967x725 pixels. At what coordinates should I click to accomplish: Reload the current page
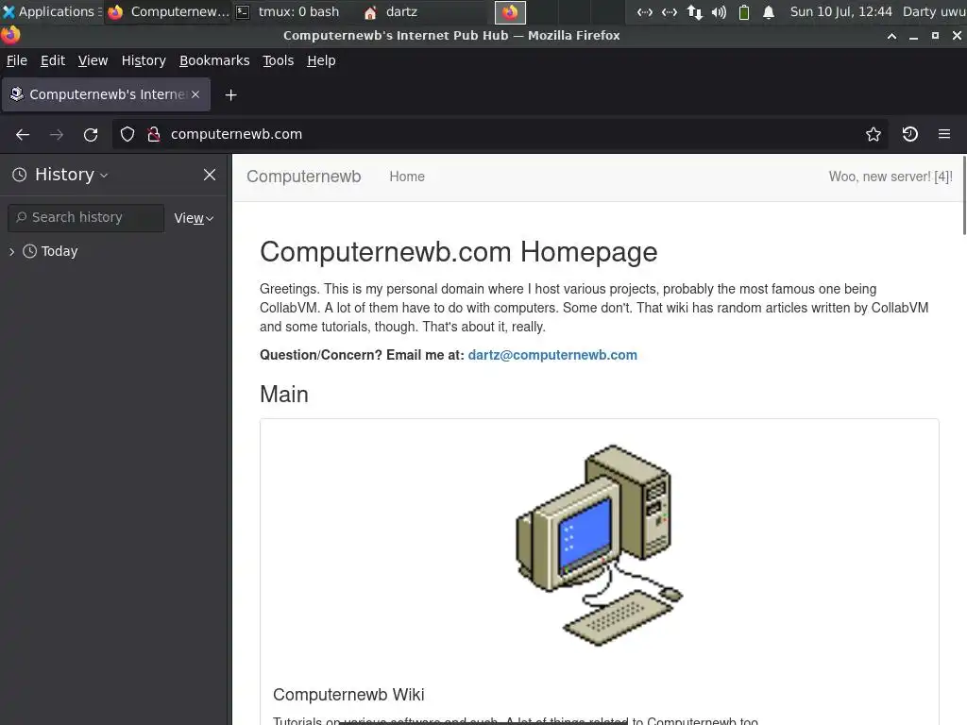(x=91, y=134)
